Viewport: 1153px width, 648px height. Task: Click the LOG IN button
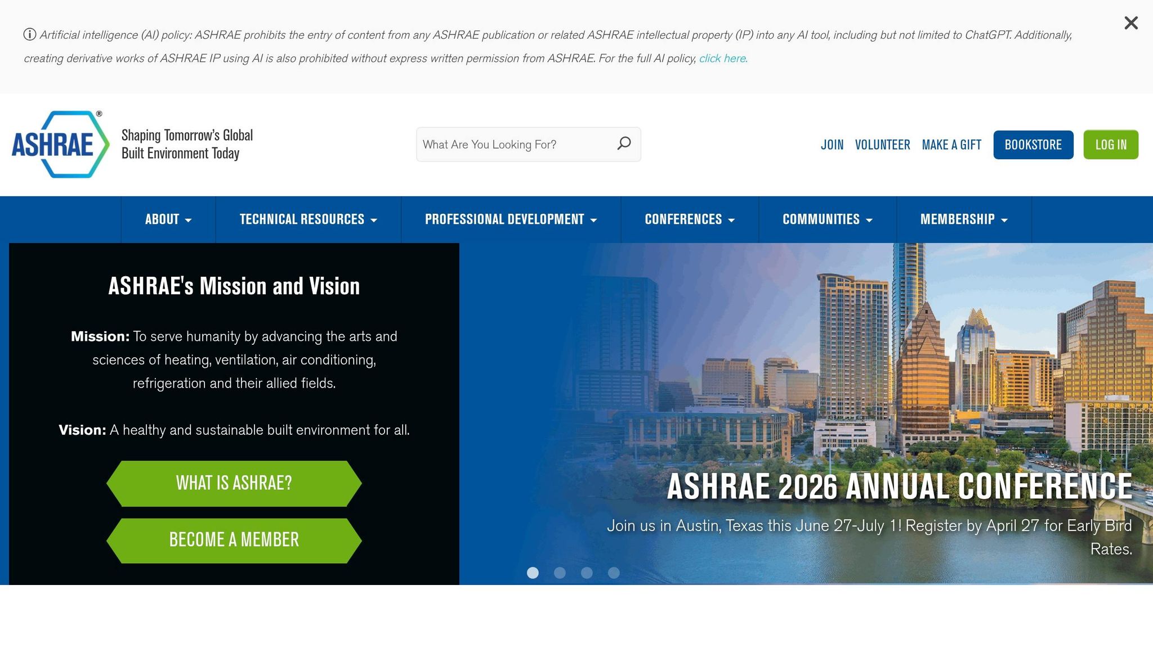[x=1110, y=144]
